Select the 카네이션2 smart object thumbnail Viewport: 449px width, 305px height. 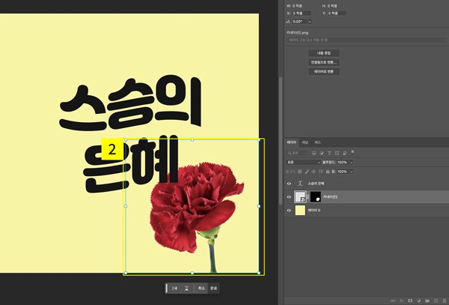(300, 197)
